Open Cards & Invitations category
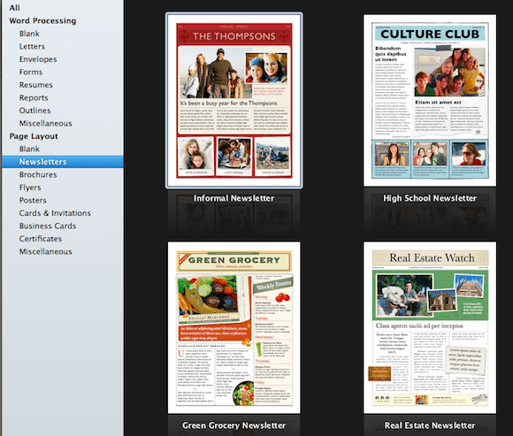Image resolution: width=513 pixels, height=436 pixels. pyautogui.click(x=55, y=213)
